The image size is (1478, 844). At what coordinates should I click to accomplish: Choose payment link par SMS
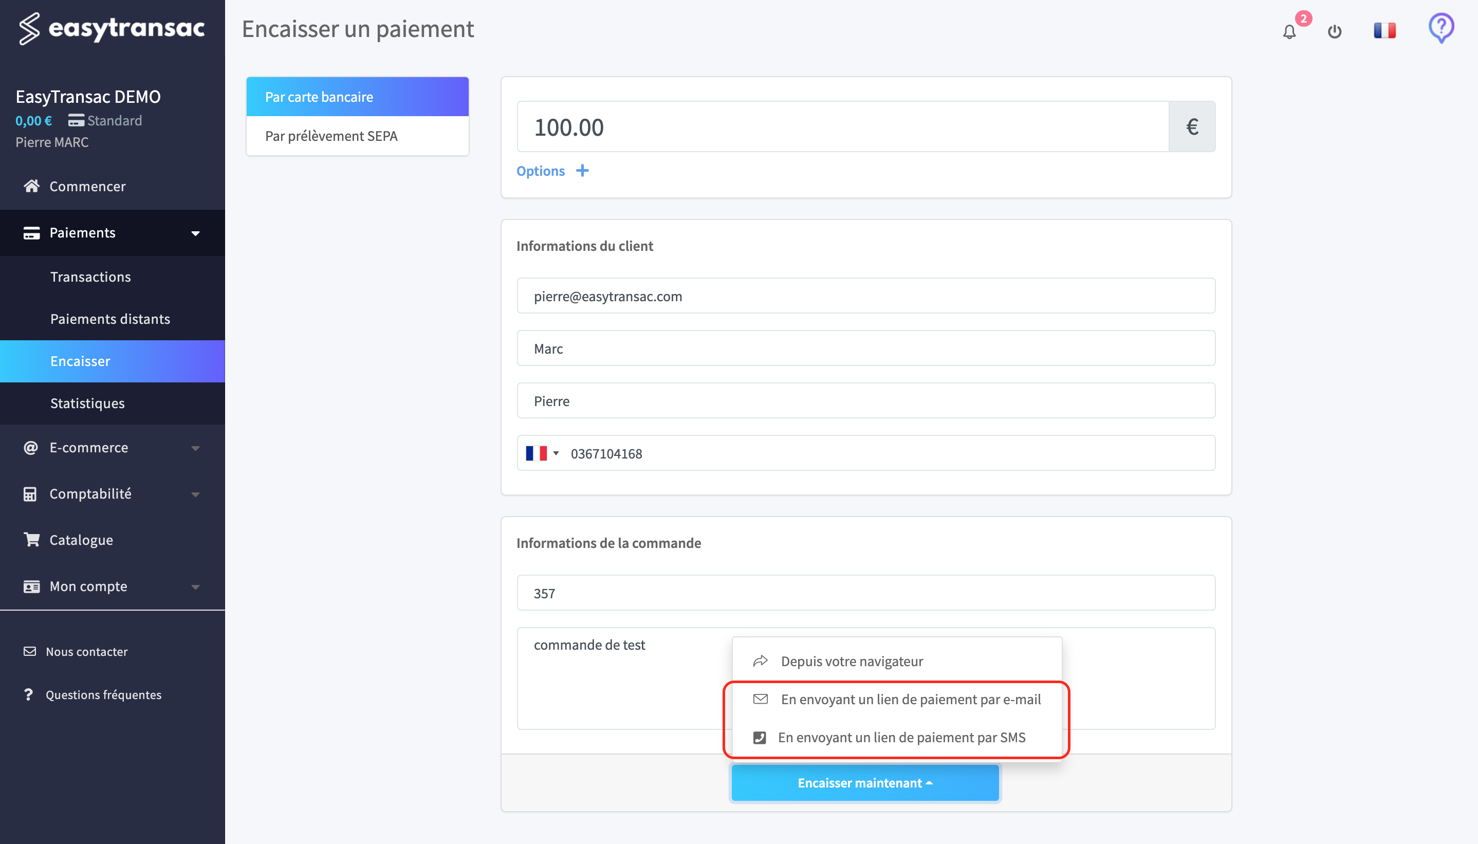click(896, 737)
